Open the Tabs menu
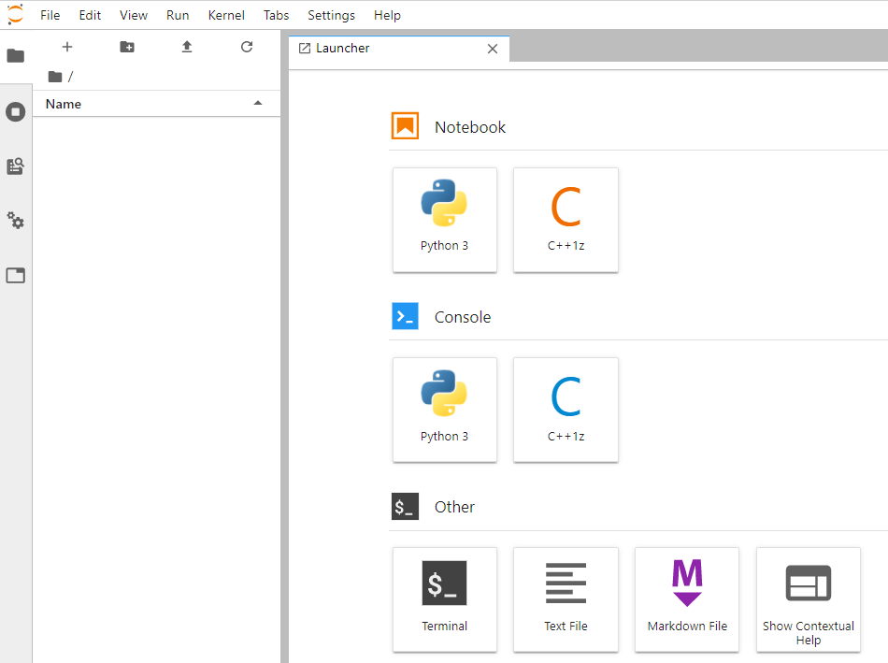Viewport: 888px width, 663px height. (x=276, y=15)
